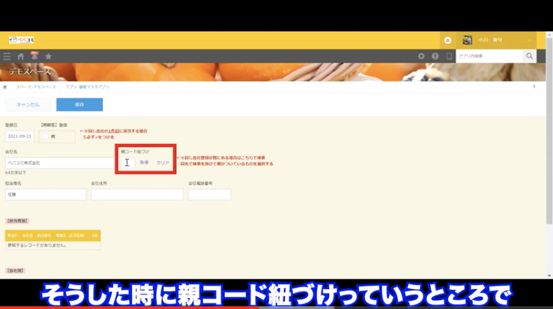Open the デモスペース space breadcrumb link
This screenshot has height=309, width=553.
(37, 88)
